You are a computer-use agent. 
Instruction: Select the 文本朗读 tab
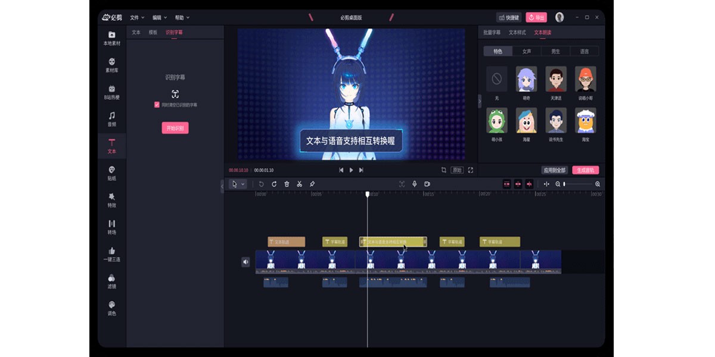pos(543,32)
